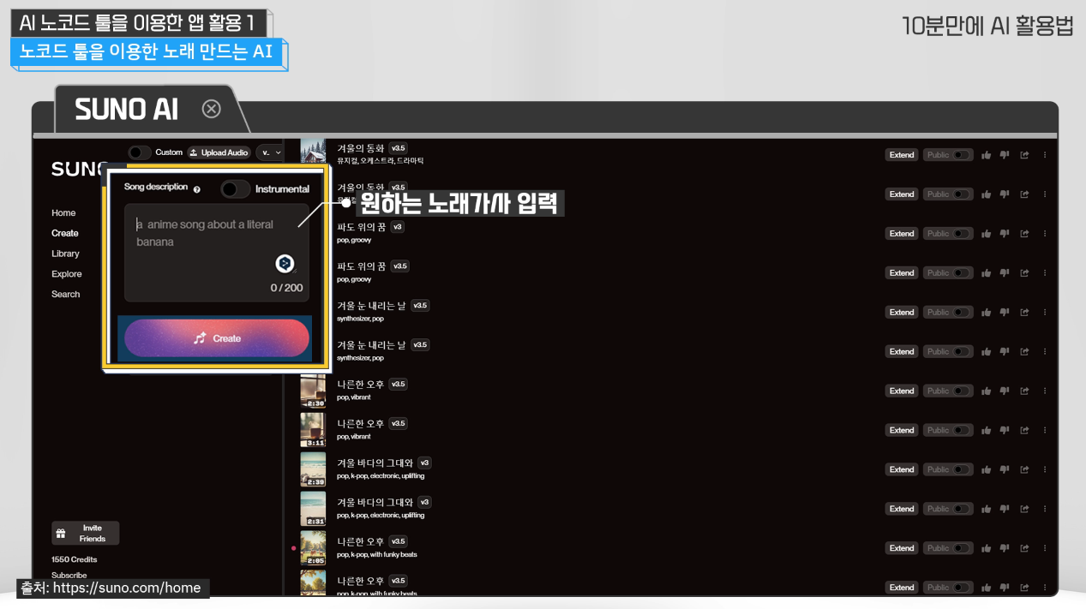This screenshot has width=1086, height=609.
Task: Extend 겨울 바다의 그대와 with 2:31 thumbnail
Action: [x=902, y=510]
